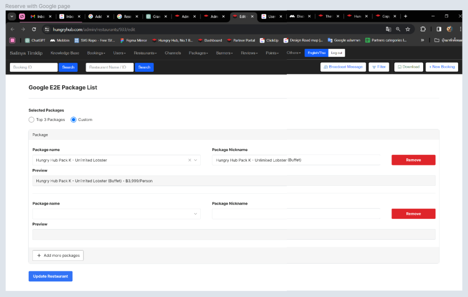The image size is (468, 297).
Task: Select the Top 3 Packages radio option
Action: pyautogui.click(x=32, y=120)
